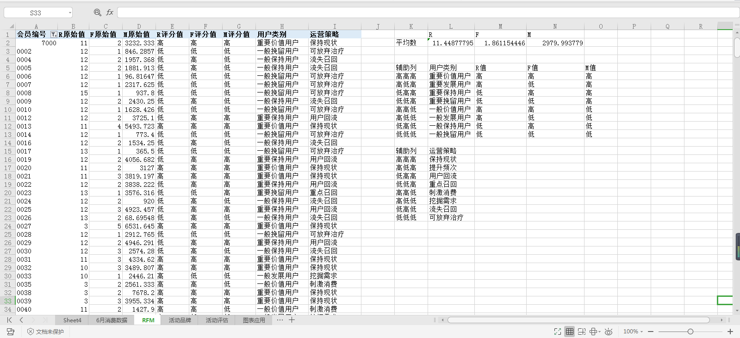Toggle normal grid view button
Image resolution: width=740 pixels, height=338 pixels.
[570, 332]
